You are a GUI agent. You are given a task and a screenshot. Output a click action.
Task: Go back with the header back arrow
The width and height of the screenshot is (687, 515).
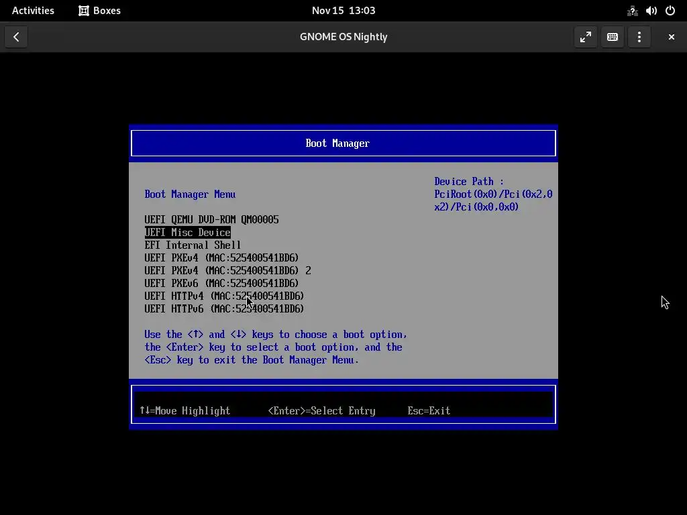pyautogui.click(x=16, y=37)
